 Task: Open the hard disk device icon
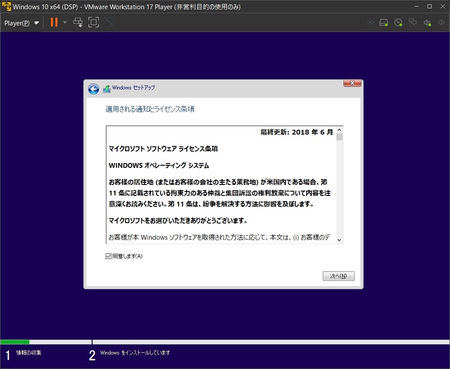pos(384,22)
